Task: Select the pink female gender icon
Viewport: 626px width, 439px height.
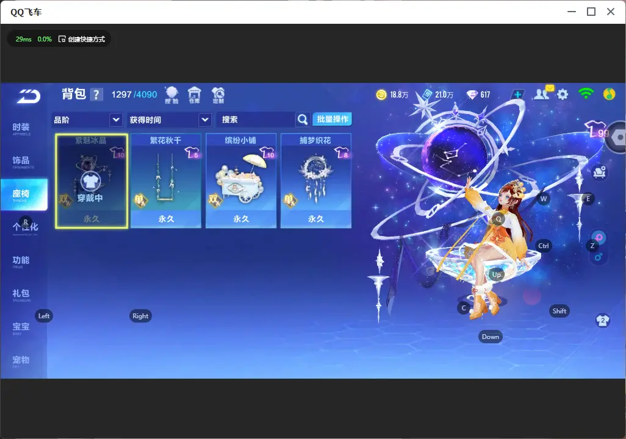Action: tap(599, 238)
